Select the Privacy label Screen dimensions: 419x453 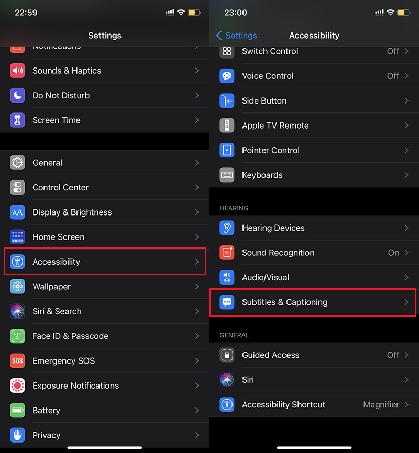[46, 435]
